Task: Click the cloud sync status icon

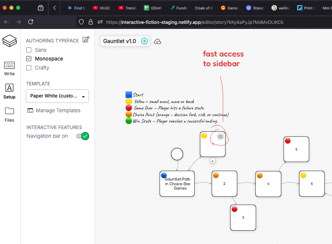Action: click(x=157, y=42)
